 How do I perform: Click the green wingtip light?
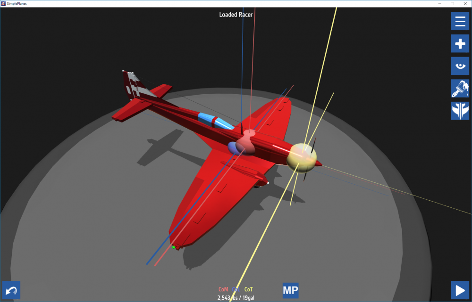click(x=174, y=247)
